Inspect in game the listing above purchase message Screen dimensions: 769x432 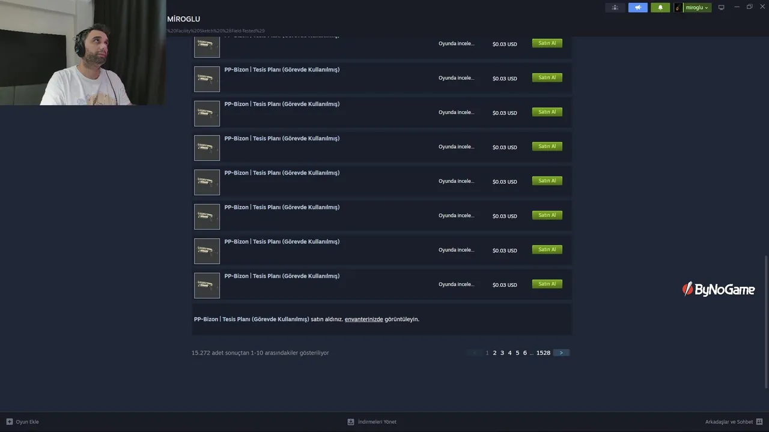point(457,284)
